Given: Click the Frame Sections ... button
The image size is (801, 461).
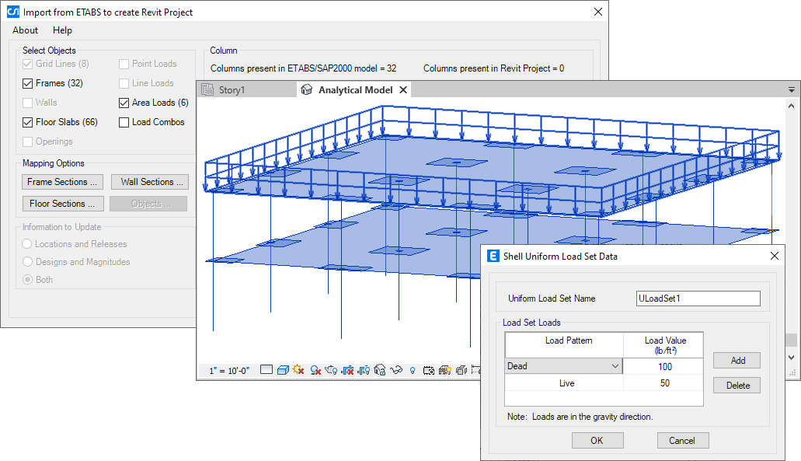Looking at the screenshot, I should [62, 182].
